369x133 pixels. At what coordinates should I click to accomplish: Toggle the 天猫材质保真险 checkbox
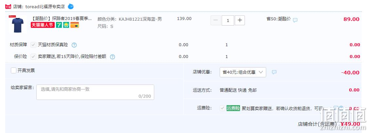pos(33,45)
